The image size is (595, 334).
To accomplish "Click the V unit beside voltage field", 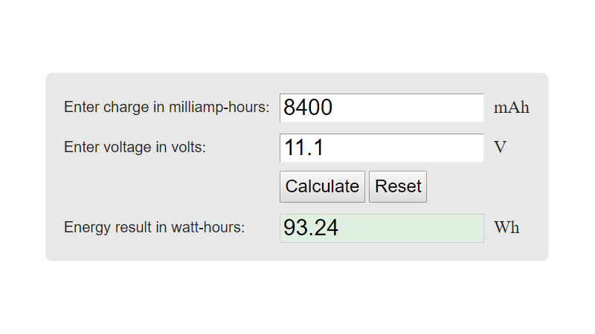I will 500,147.
